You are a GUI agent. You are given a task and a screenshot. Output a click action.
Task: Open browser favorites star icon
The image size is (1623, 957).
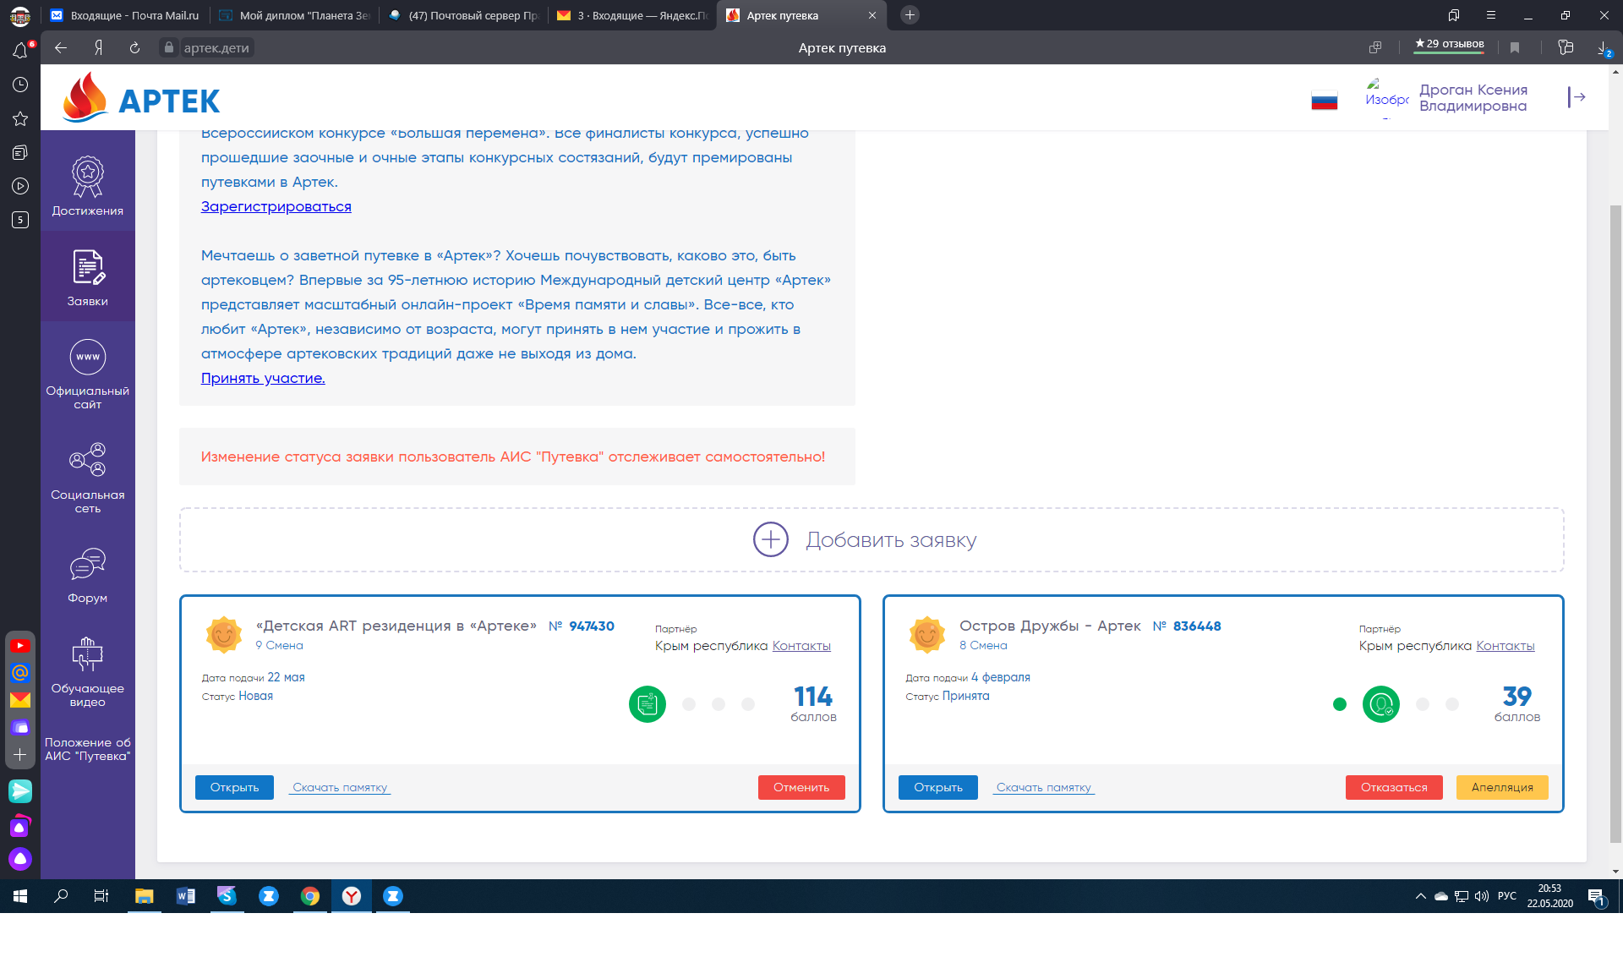click(20, 118)
